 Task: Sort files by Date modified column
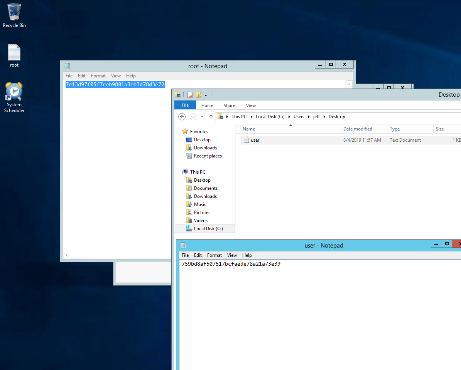click(358, 129)
